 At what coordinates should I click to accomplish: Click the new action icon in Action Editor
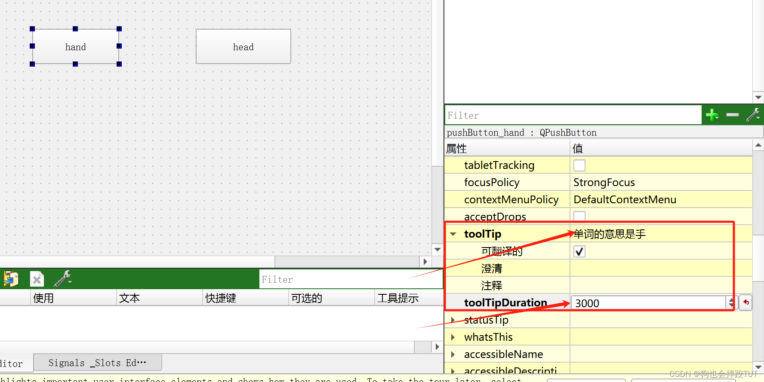click(x=11, y=279)
